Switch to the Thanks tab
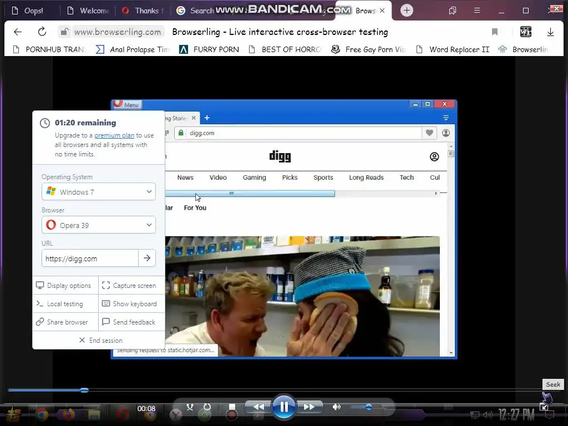This screenshot has width=568, height=426. point(144,11)
